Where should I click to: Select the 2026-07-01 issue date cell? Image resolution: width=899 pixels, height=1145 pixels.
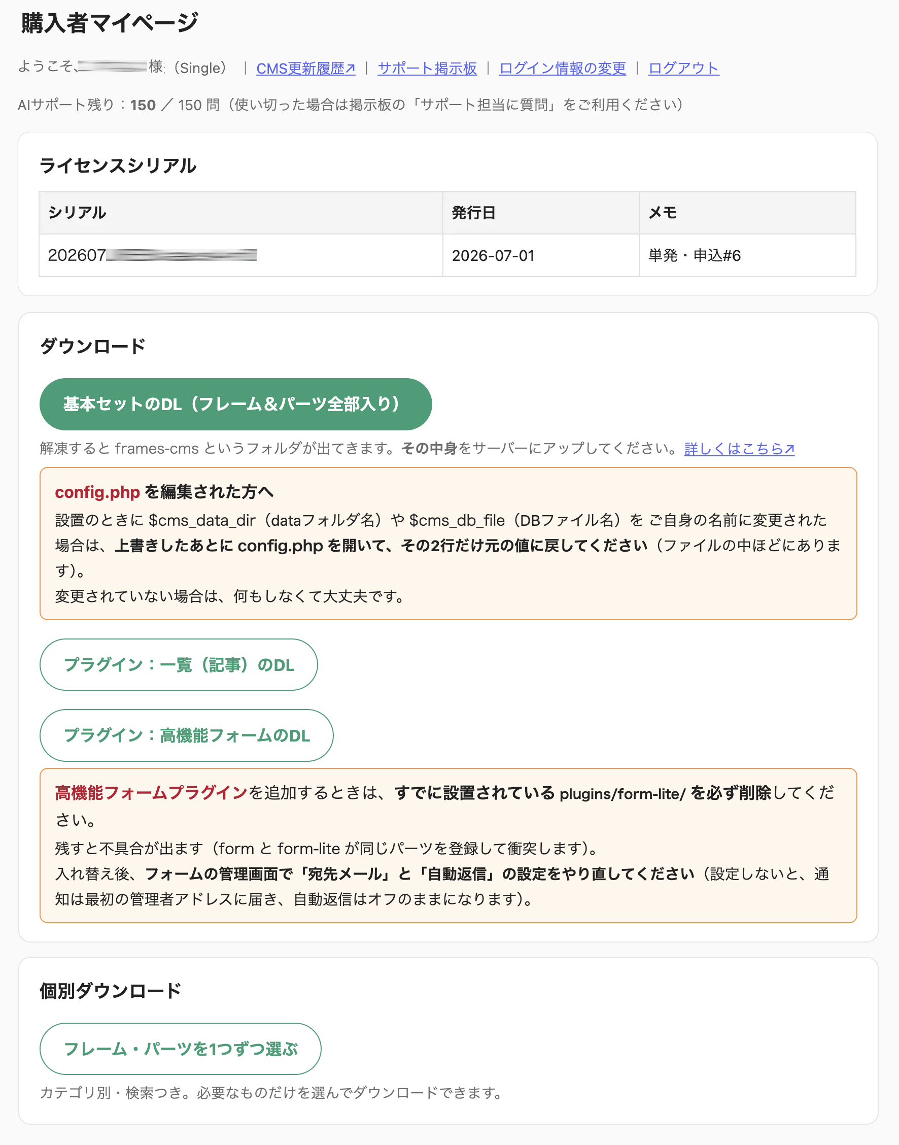click(540, 255)
